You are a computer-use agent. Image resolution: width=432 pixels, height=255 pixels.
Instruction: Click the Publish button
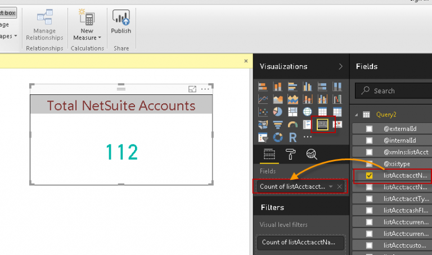121,22
